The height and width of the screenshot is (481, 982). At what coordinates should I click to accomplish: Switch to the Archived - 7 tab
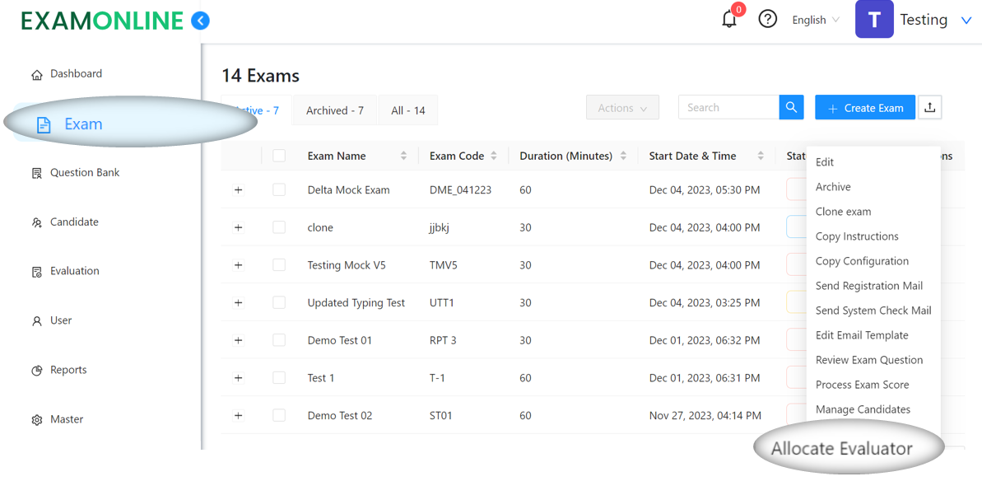pyautogui.click(x=334, y=110)
